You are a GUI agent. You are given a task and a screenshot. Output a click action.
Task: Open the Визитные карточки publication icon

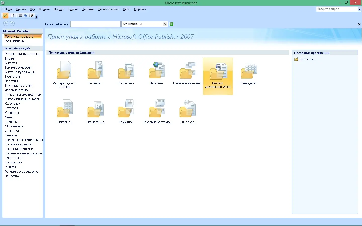(x=187, y=70)
